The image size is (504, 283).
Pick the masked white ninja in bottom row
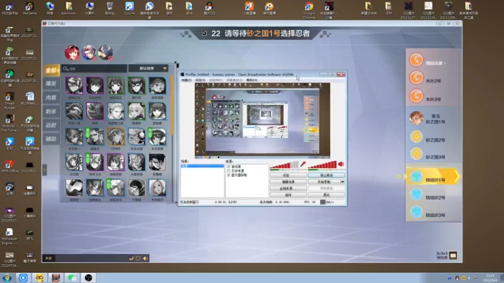[74, 188]
